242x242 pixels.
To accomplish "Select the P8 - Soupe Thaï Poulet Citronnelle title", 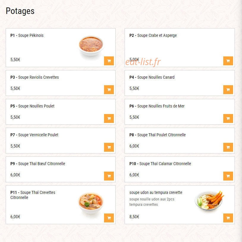I will tap(158, 135).
